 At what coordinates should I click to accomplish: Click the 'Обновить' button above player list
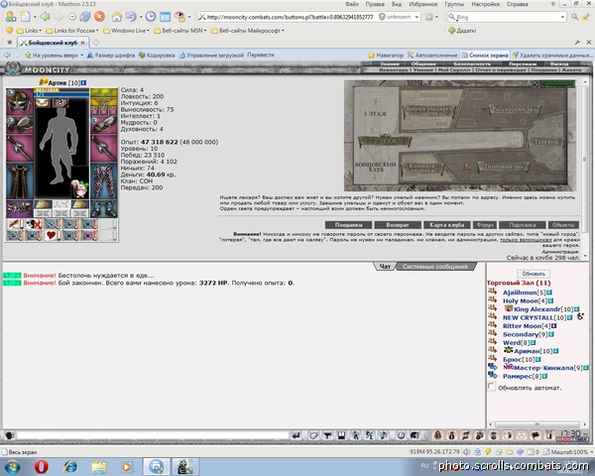(534, 274)
